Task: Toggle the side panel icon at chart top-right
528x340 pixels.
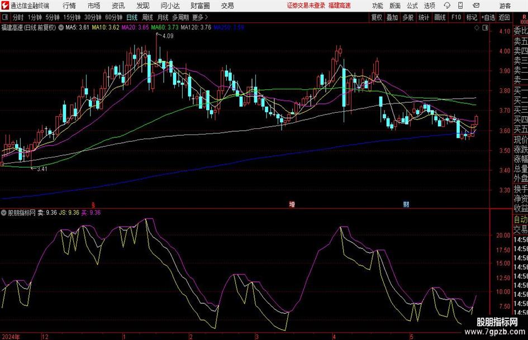Action: click(485, 28)
